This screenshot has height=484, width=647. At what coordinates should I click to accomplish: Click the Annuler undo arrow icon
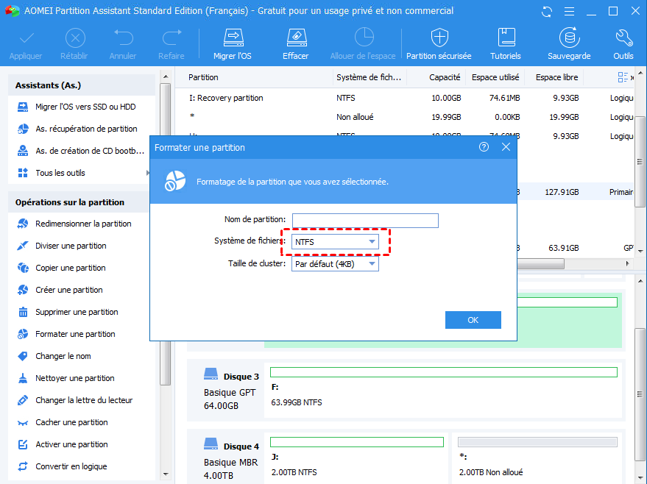[123, 38]
